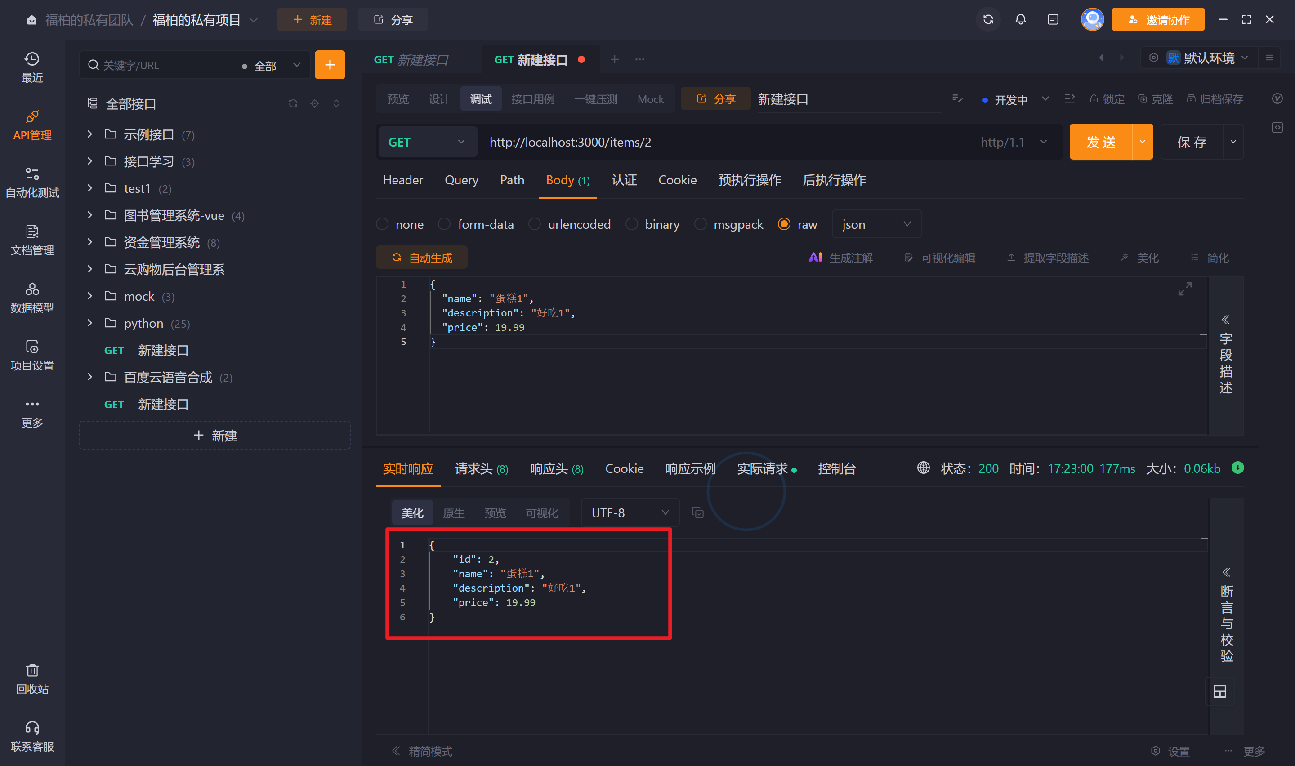
Task: Open the GET request method dropdown
Action: [x=426, y=142]
